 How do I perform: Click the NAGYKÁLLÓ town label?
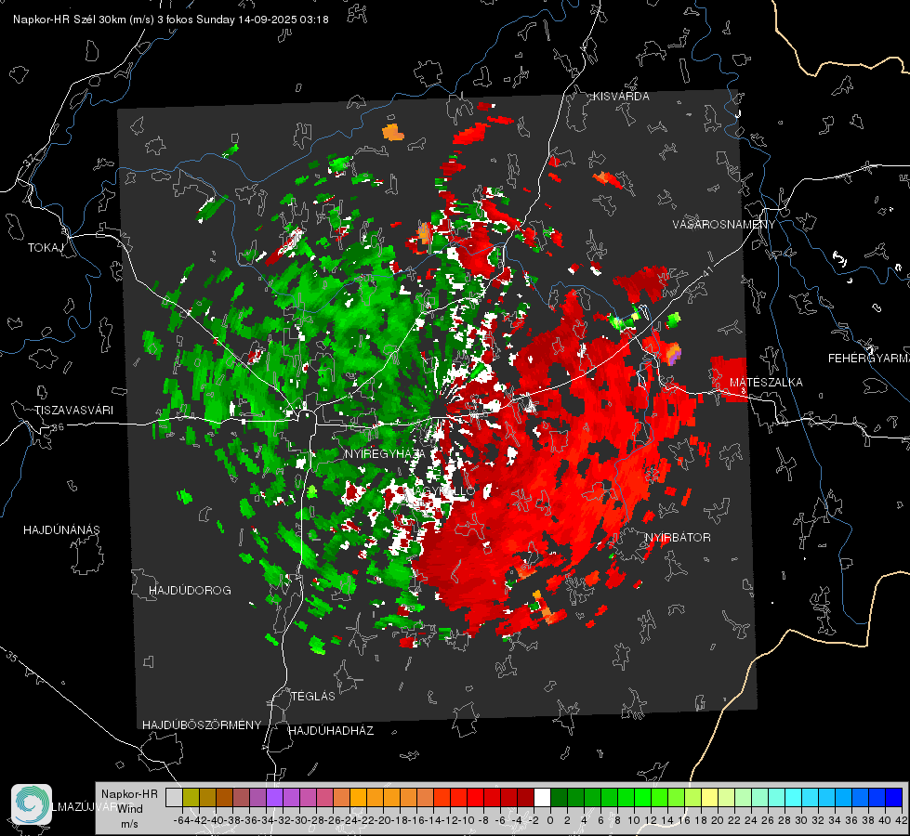pos(442,491)
